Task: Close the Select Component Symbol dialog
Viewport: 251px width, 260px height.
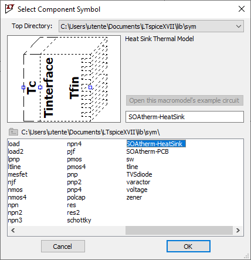Action: 242,9
